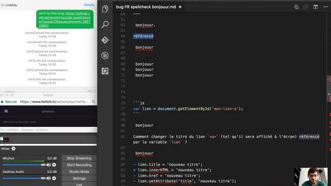This screenshot has height=186, width=331.
Task: Click the Twitch chat room list icon
Action: 6,111
